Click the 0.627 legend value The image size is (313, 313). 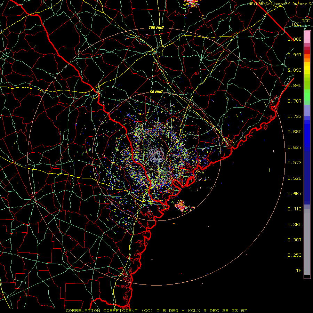(295, 147)
